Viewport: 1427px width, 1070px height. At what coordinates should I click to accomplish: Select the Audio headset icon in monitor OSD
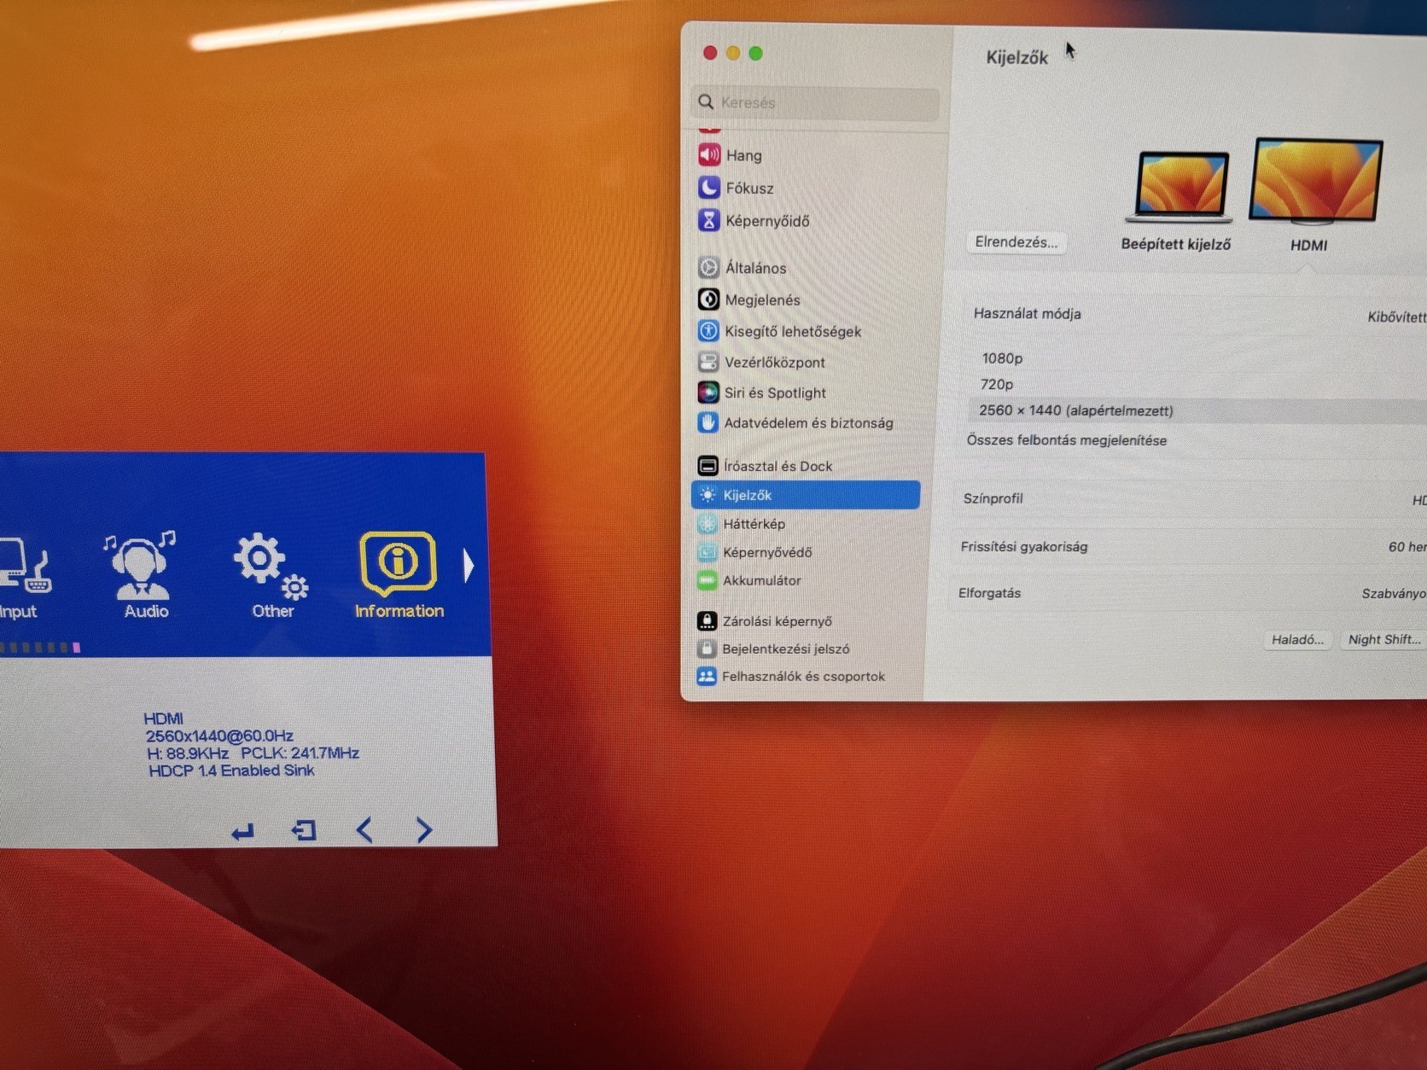[x=141, y=565]
